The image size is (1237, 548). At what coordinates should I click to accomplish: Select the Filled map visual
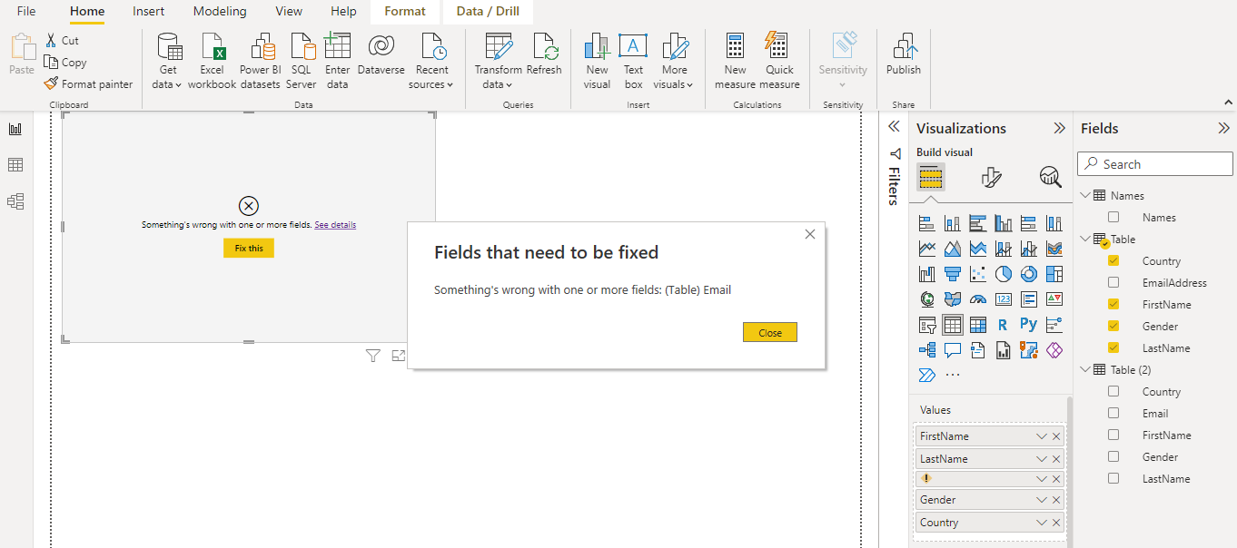953,299
